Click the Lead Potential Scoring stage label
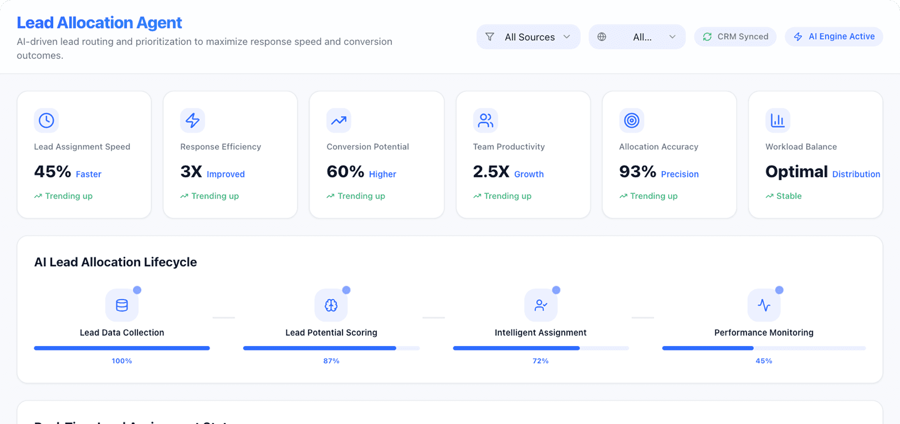 click(331, 333)
